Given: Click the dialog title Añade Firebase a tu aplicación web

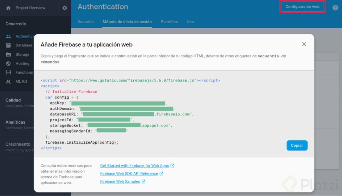Looking at the screenshot, I should click(x=86, y=44).
